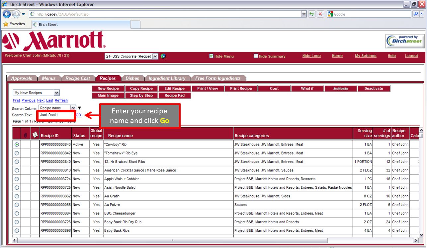427x248 pixels.
Task: Select radio button for "Tomahawk" Rib Eye
Action: pyautogui.click(x=17, y=153)
